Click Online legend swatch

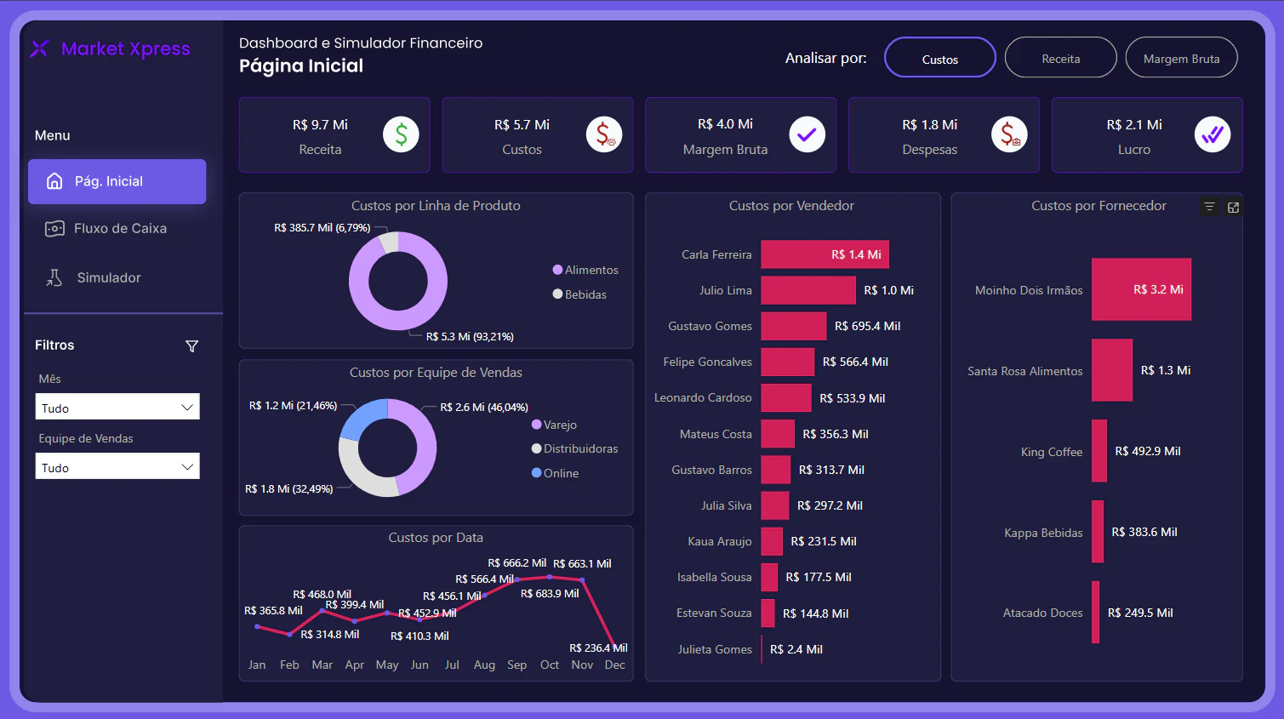[x=537, y=473]
